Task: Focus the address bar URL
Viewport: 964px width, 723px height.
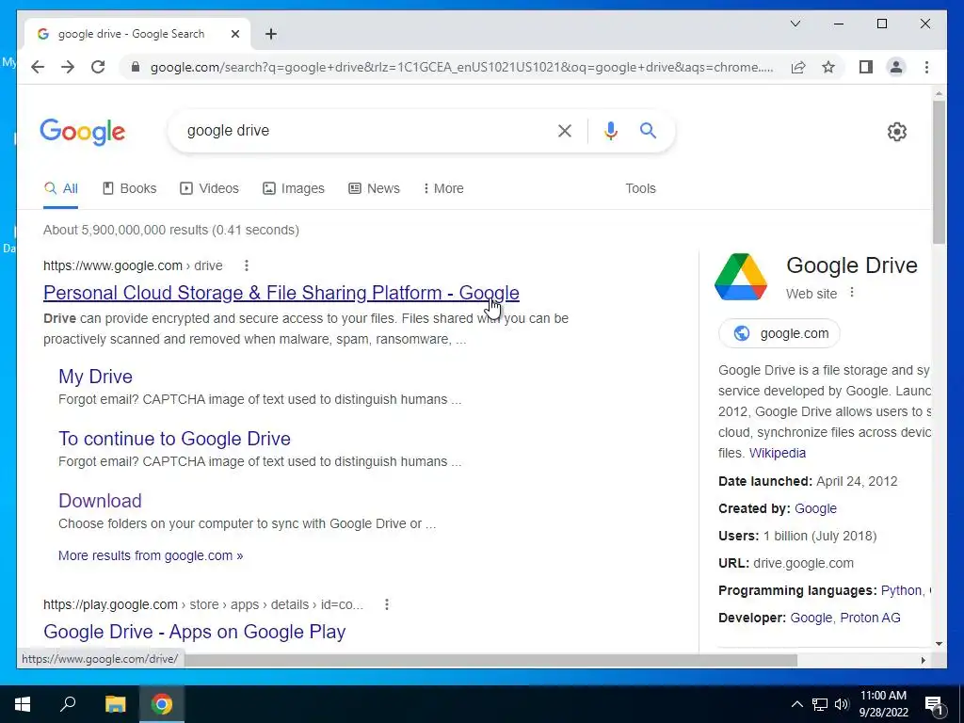Action: 461,67
